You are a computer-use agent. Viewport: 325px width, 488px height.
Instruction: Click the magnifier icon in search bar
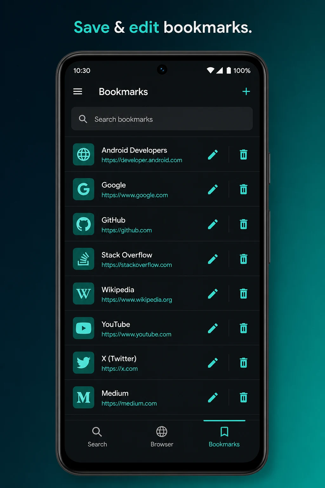(x=83, y=119)
